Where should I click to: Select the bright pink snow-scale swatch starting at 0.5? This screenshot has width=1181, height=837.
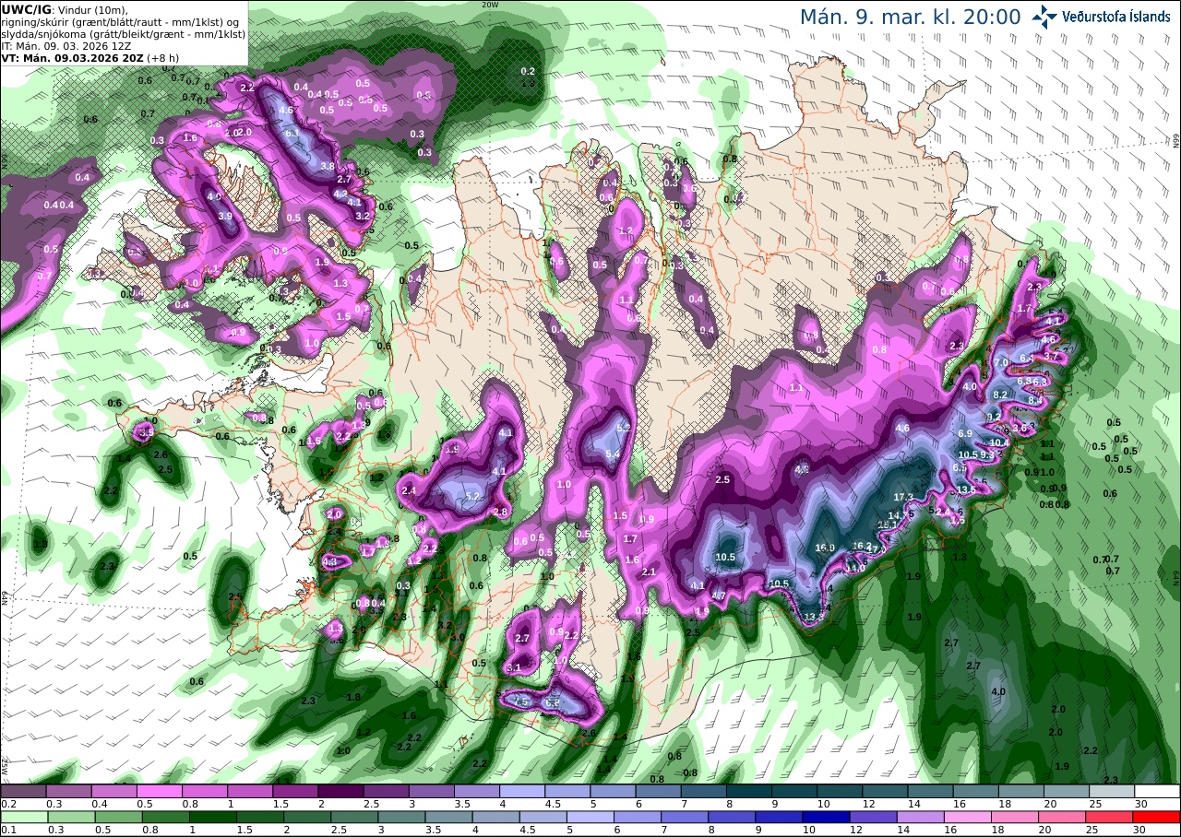pyautogui.click(x=159, y=791)
